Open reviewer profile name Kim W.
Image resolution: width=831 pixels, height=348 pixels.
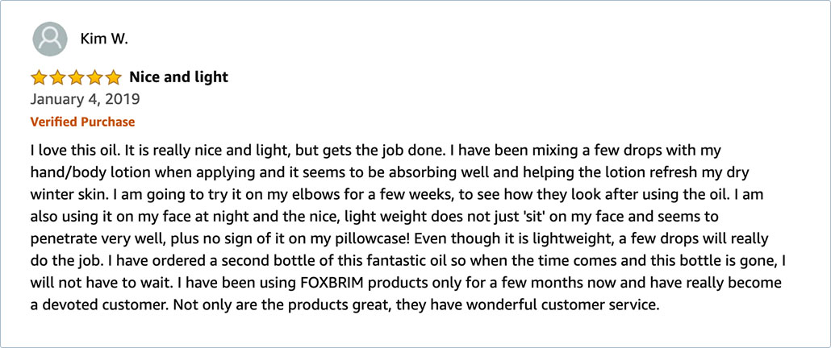point(104,39)
